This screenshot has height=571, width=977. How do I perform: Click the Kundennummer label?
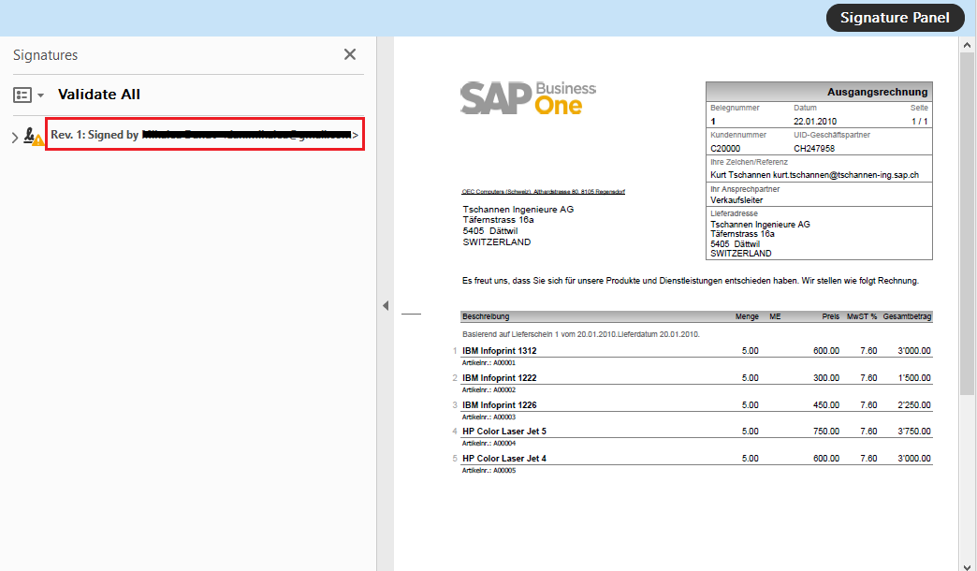tap(738, 135)
